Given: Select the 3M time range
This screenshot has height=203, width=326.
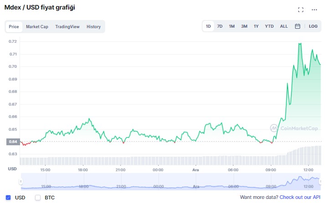Looking at the screenshot, I should [x=244, y=26].
